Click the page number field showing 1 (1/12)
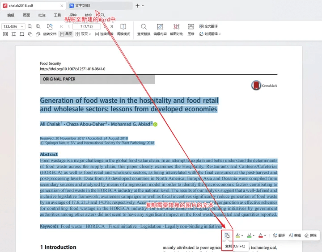The image size is (322, 252). click(x=87, y=26)
